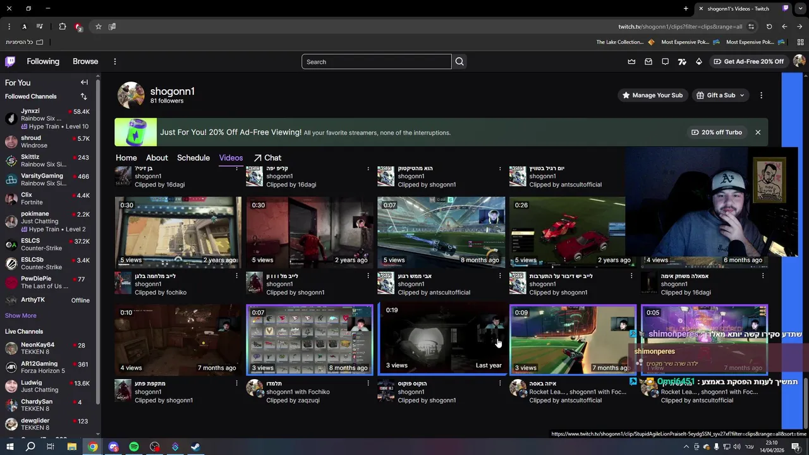Switch to the About tab
This screenshot has width=809, height=455.
point(157,157)
